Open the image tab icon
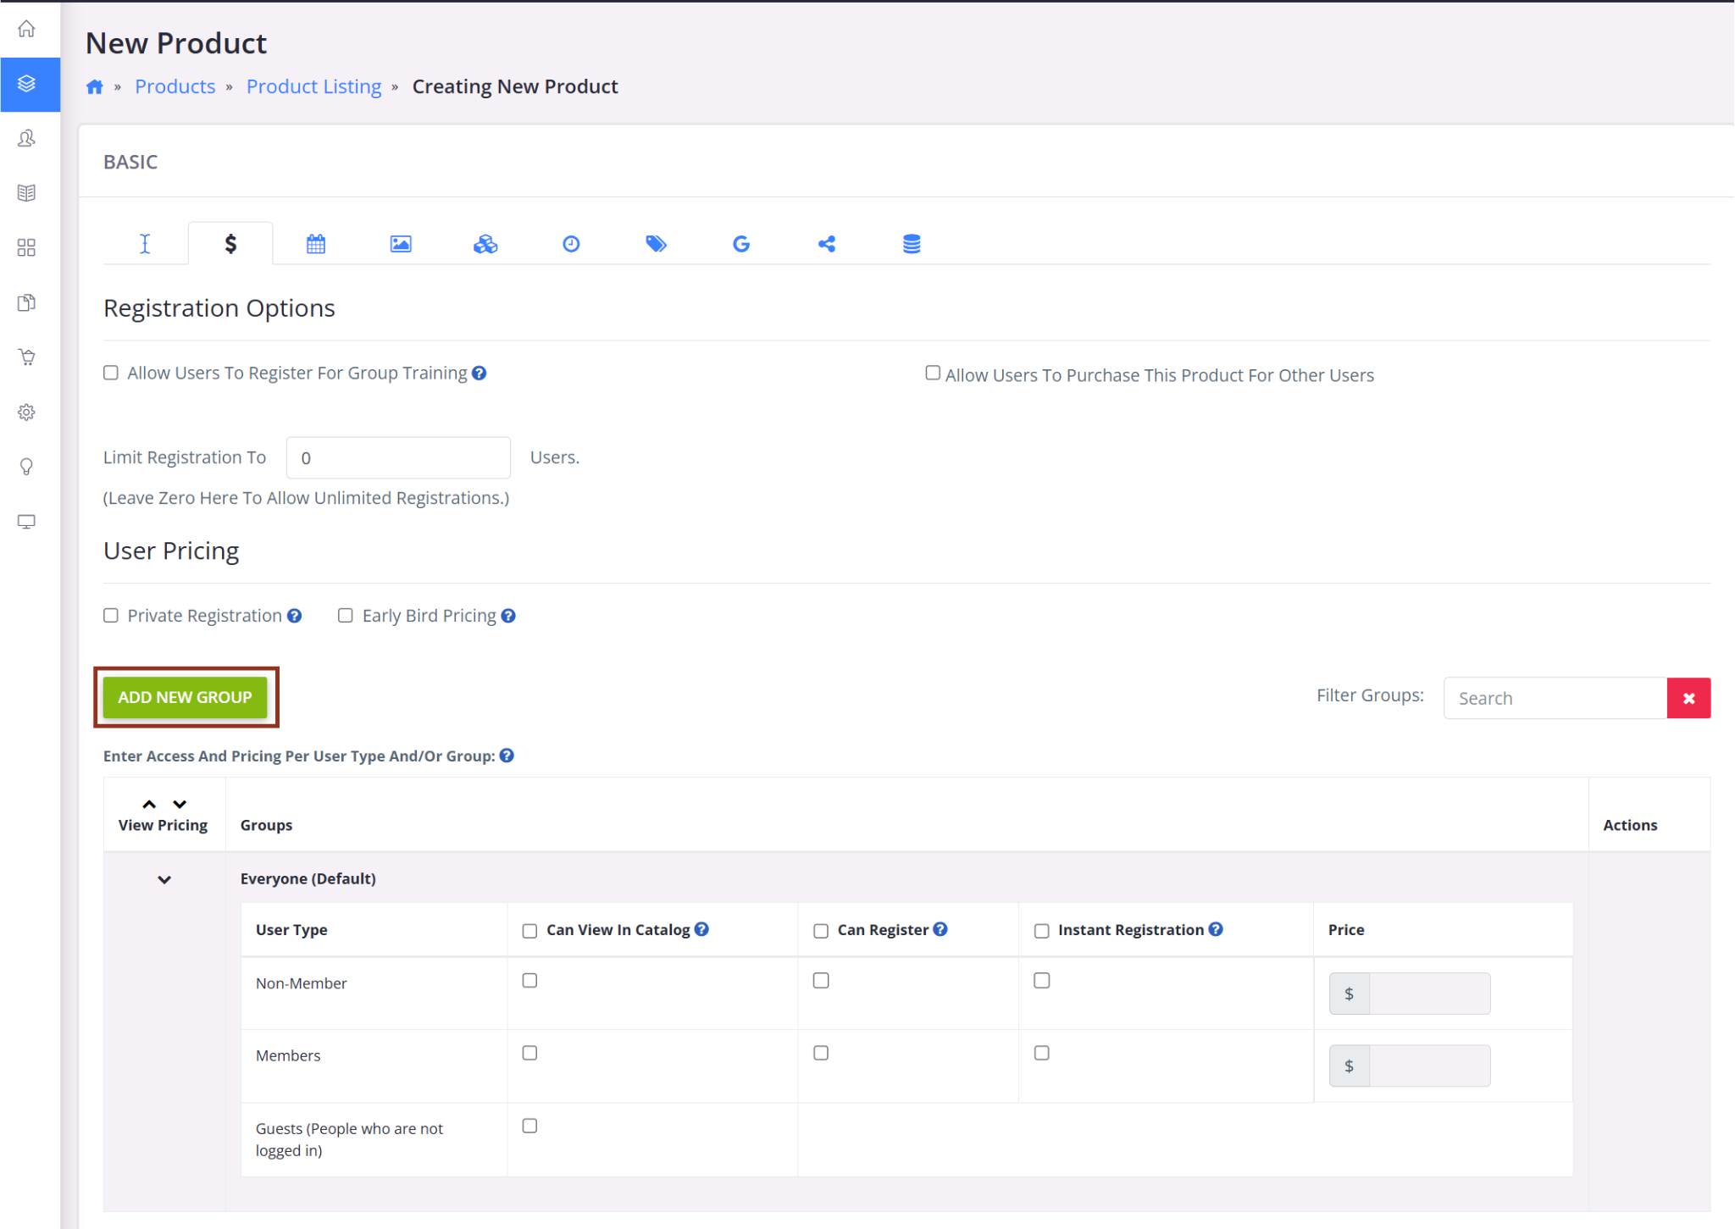 point(401,244)
